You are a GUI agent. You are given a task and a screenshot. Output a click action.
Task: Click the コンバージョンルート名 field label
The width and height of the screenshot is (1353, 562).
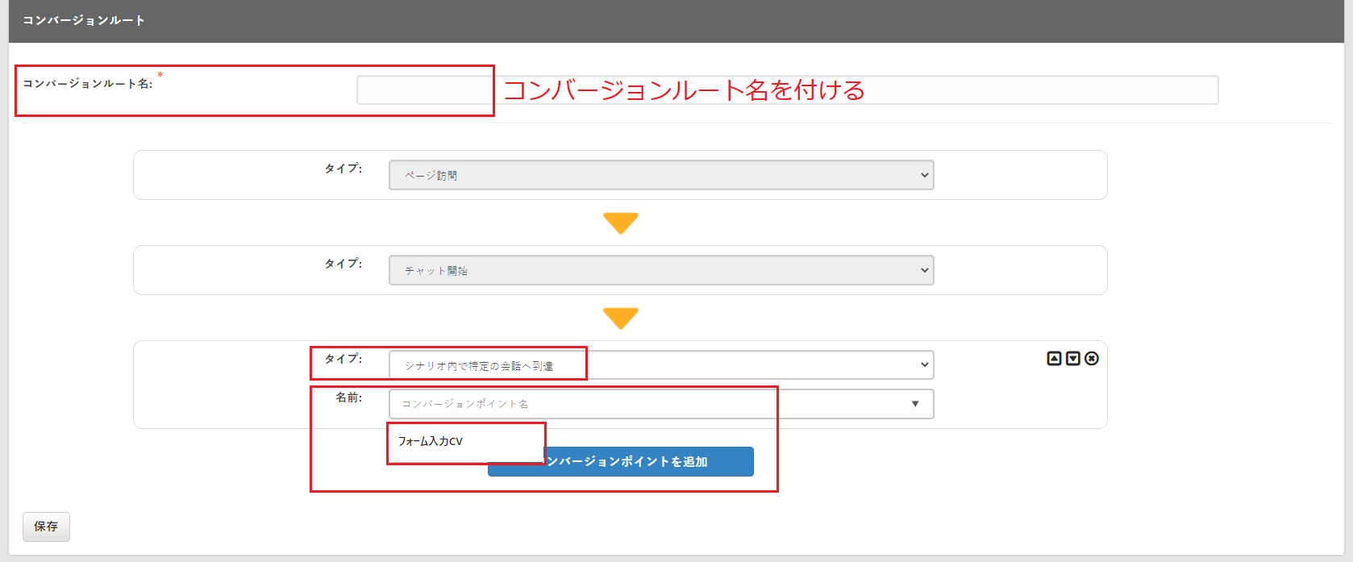pos(87,84)
